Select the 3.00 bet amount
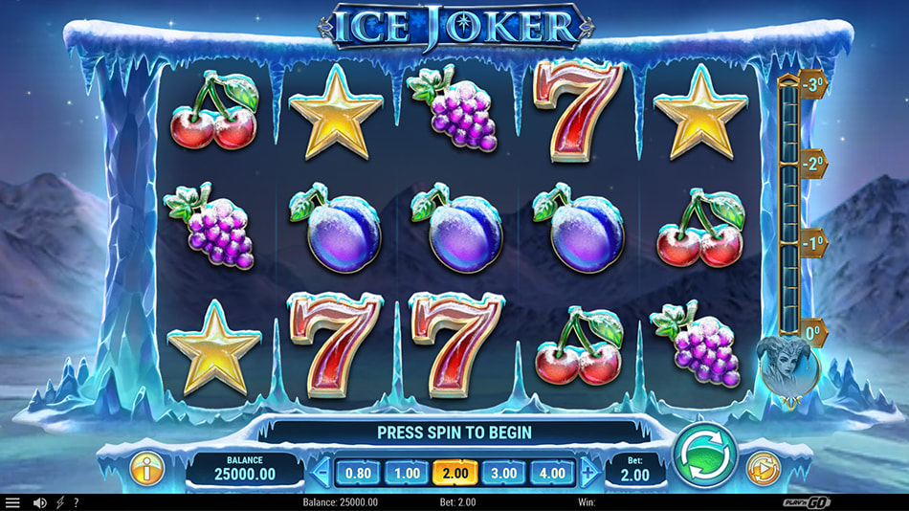The height and width of the screenshot is (511, 909). (503, 474)
